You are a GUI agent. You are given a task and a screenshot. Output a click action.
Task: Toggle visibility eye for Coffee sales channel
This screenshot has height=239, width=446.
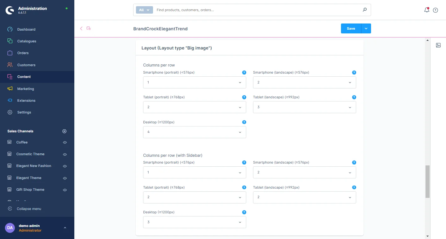(65, 143)
